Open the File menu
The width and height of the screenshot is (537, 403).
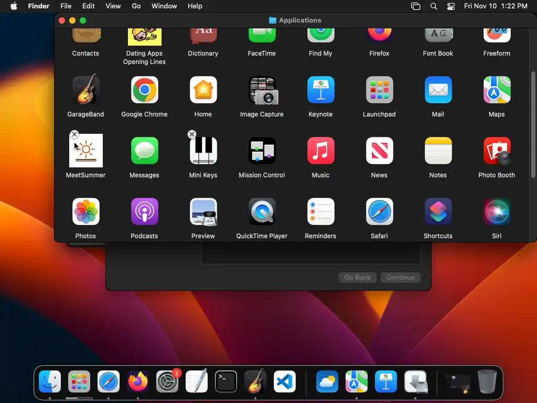pyautogui.click(x=66, y=6)
